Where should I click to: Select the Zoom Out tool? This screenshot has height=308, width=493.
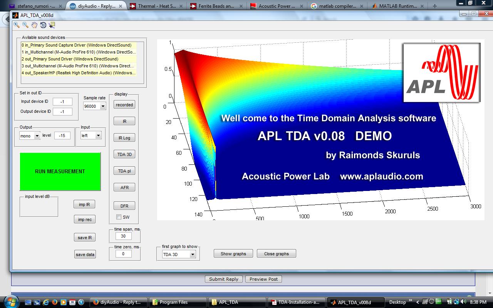click(25, 25)
